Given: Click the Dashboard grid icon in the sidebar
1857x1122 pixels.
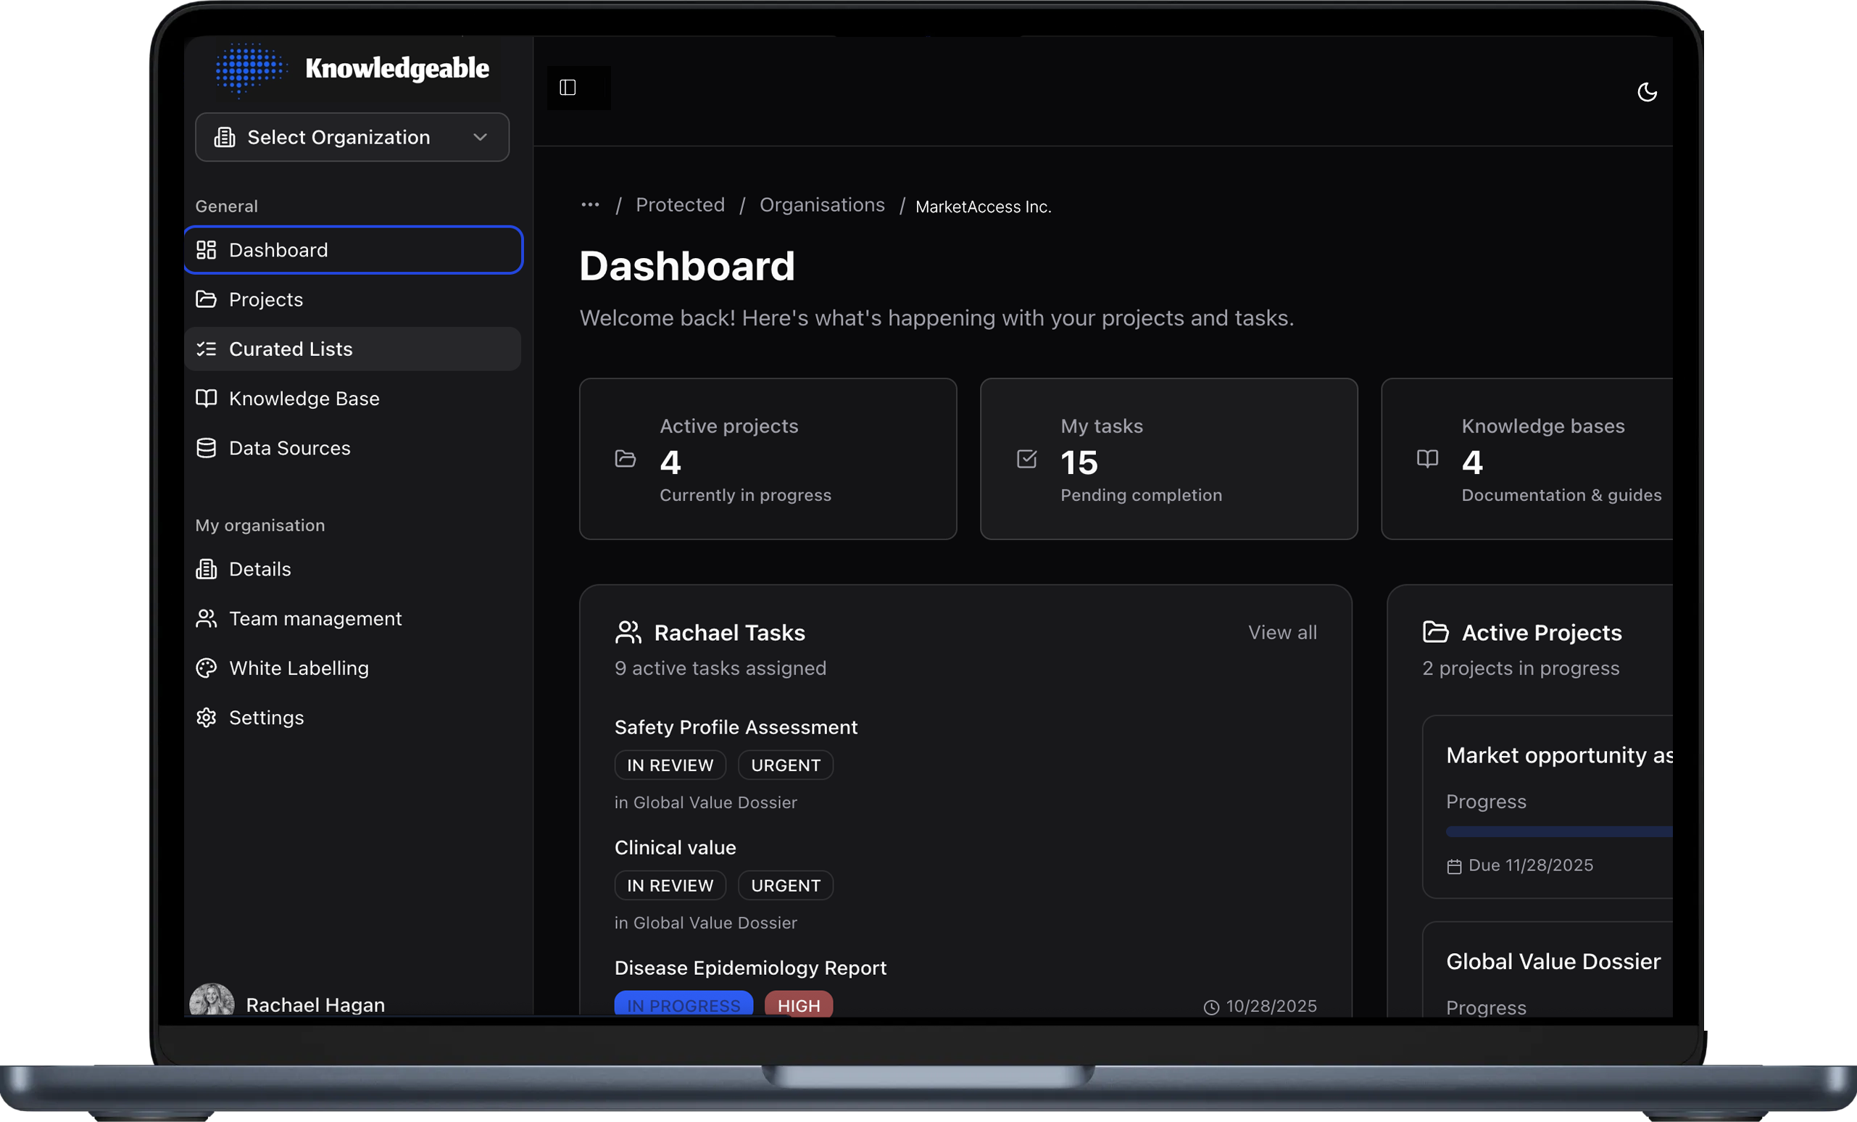Looking at the screenshot, I should coord(207,250).
